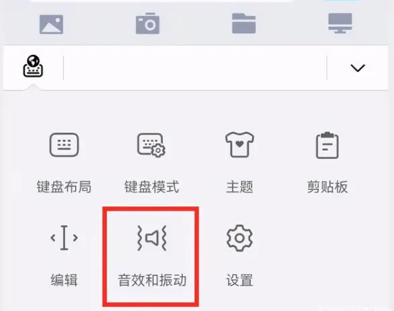This screenshot has height=311, width=394.
Task: Open the photo gallery picture icon
Action: point(51,24)
